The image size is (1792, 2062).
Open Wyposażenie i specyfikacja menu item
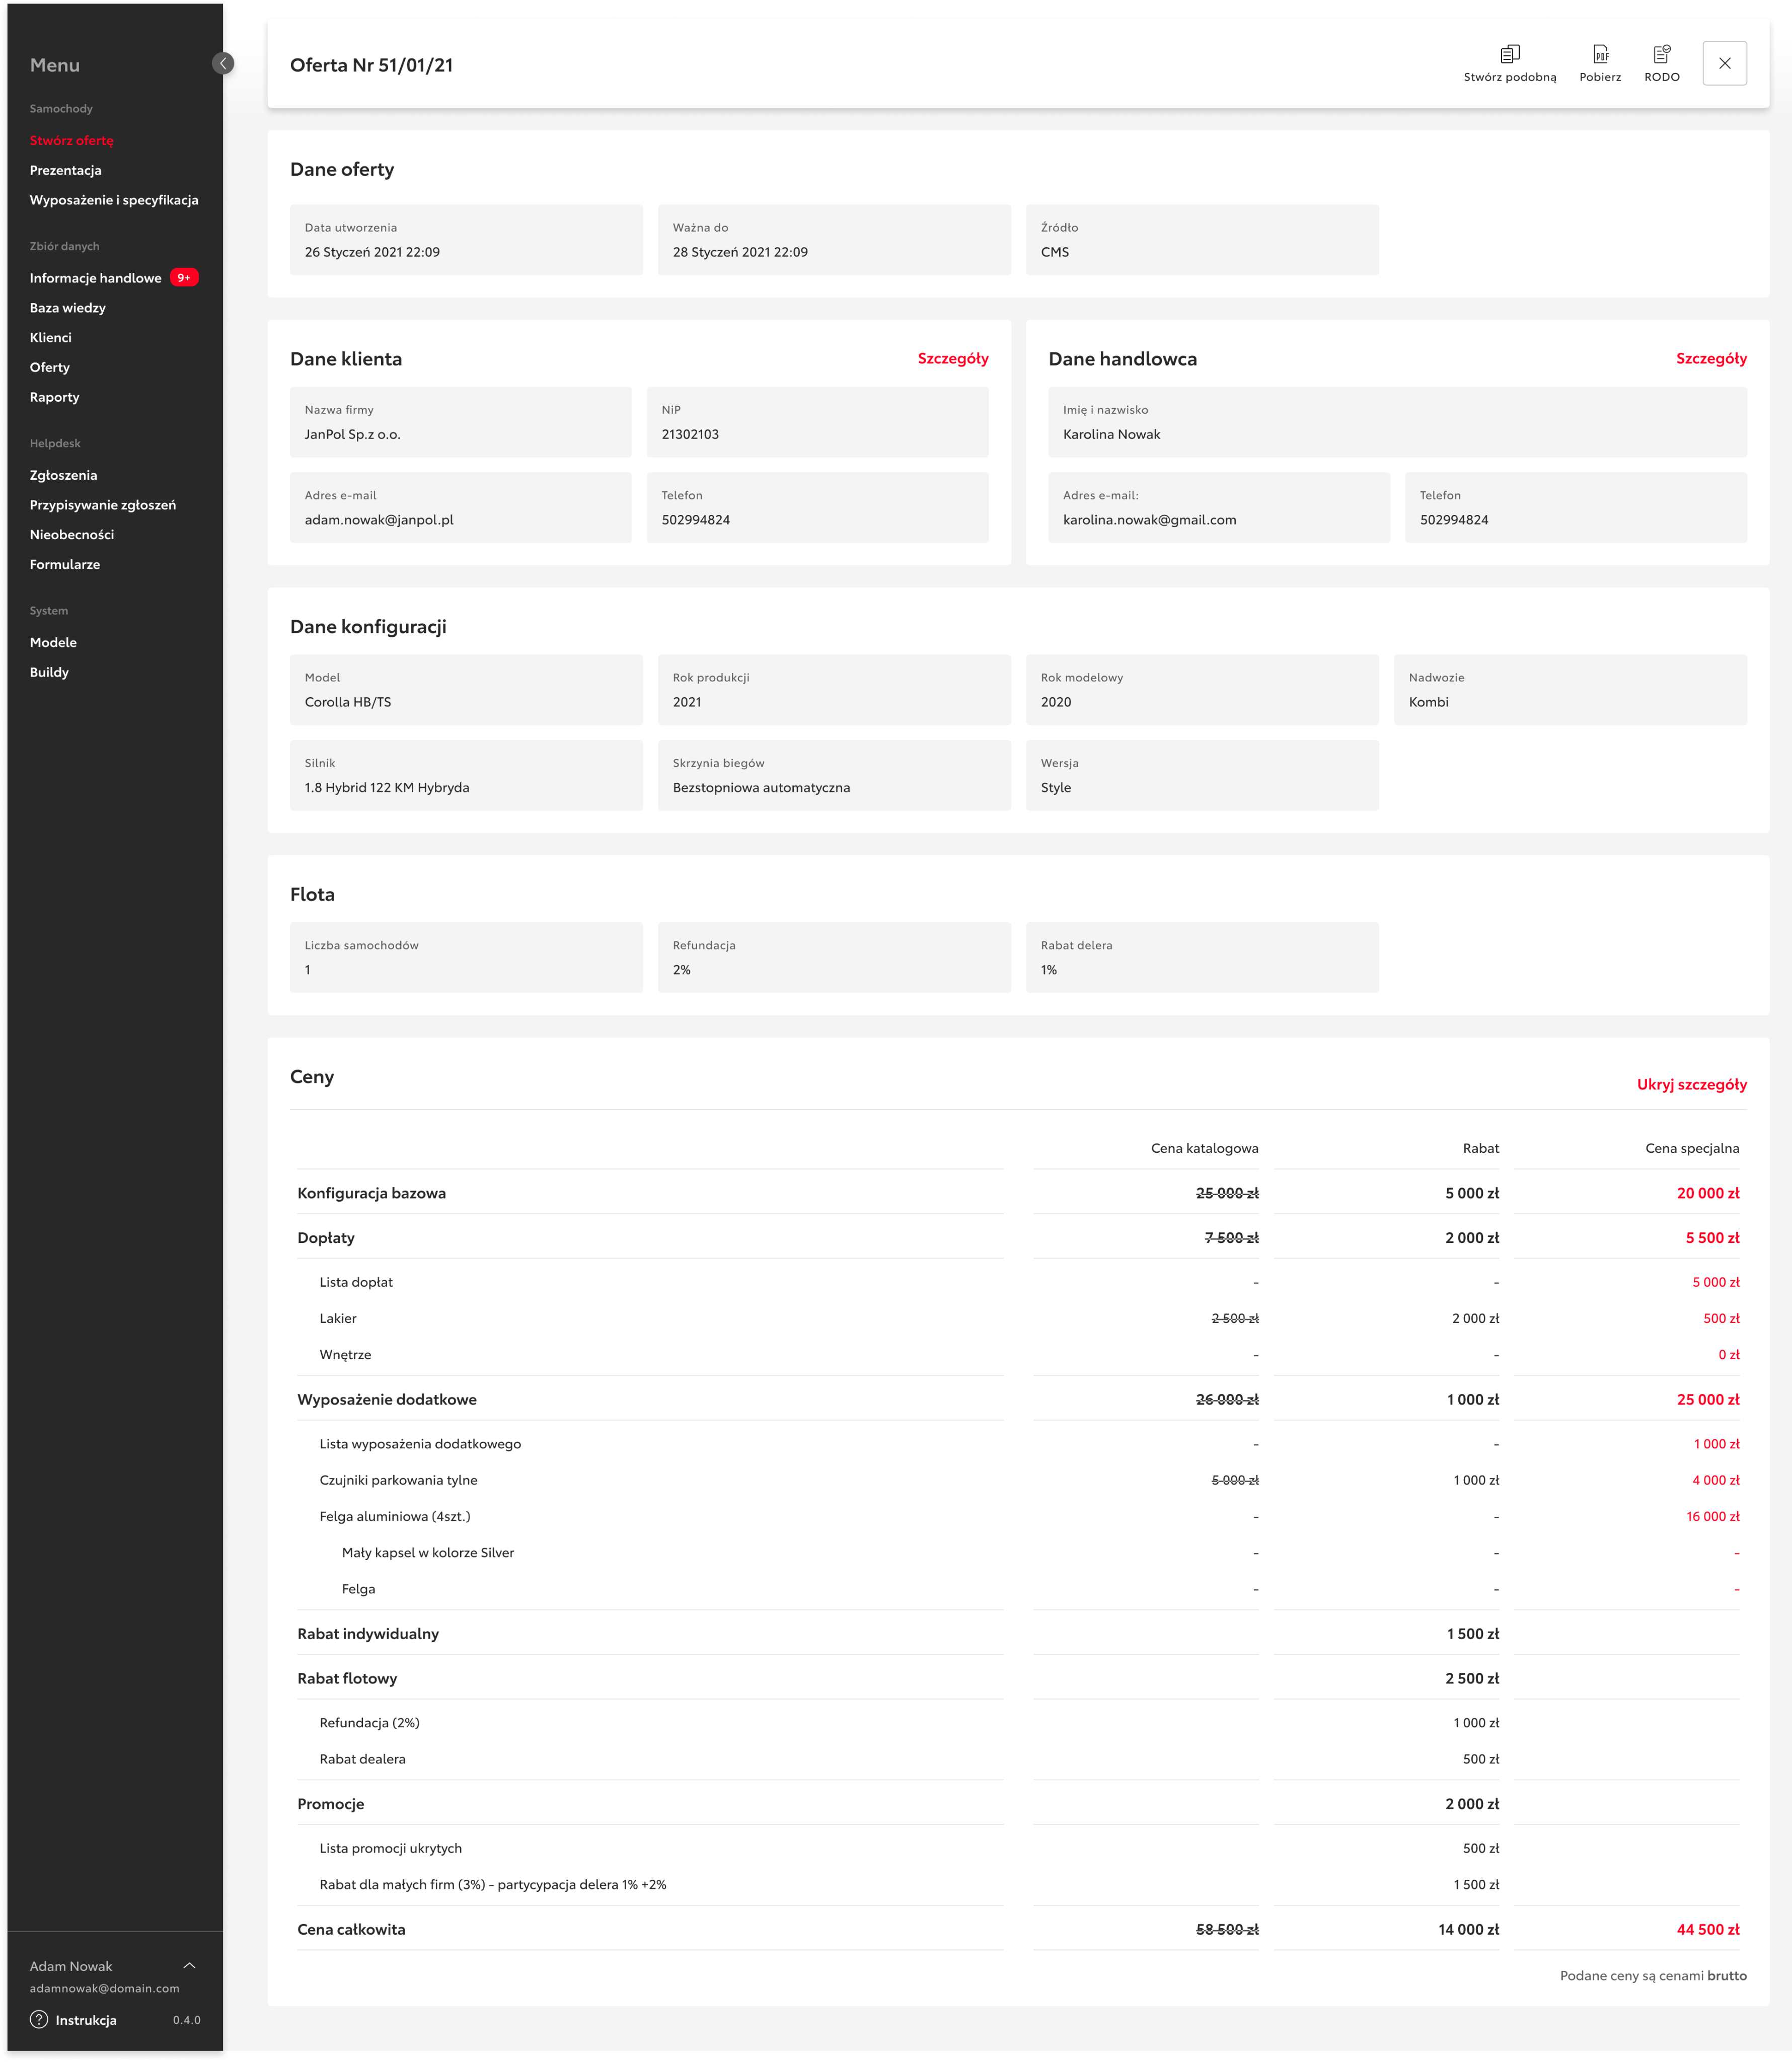[x=114, y=200]
